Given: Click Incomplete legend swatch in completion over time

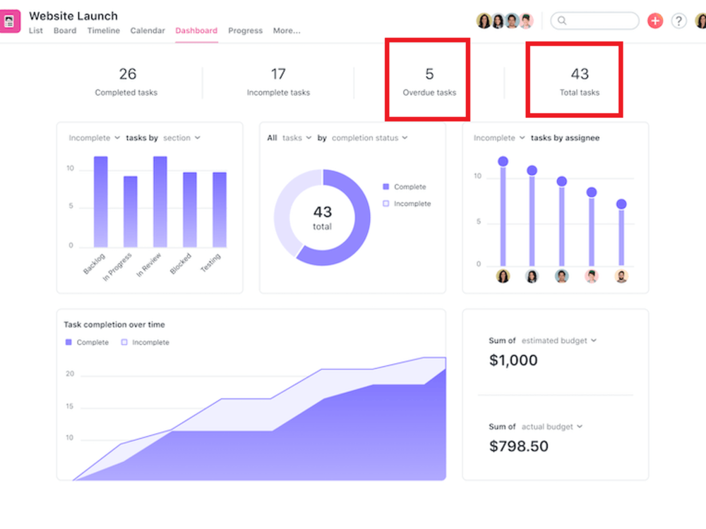Looking at the screenshot, I should tap(124, 342).
